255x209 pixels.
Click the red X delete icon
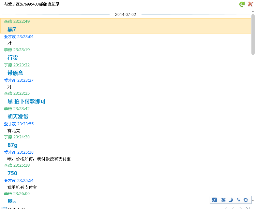pyautogui.click(x=250, y=4)
